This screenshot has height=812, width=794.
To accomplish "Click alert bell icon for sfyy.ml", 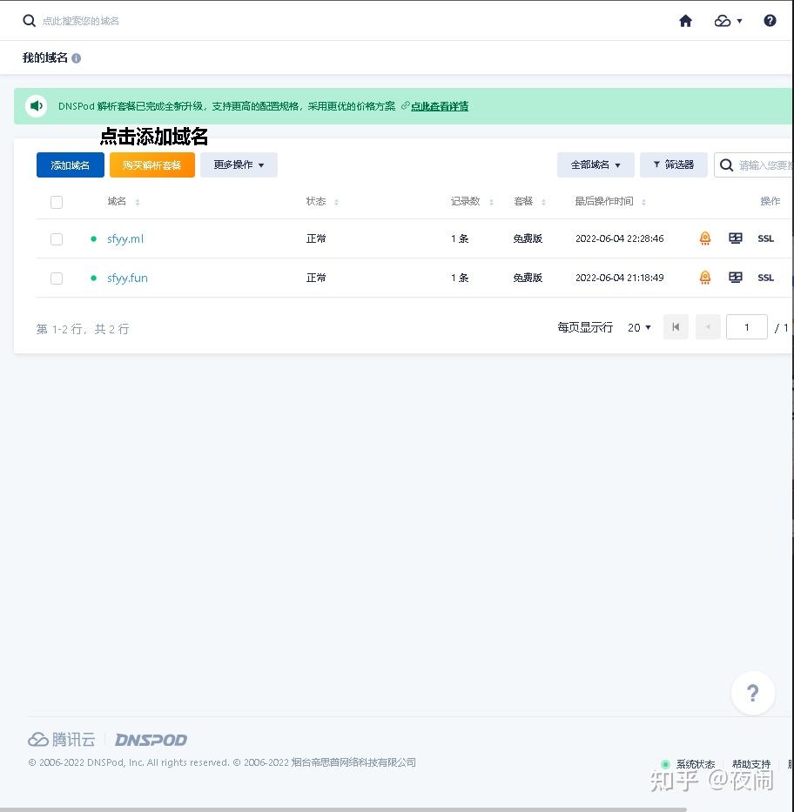I will pyautogui.click(x=705, y=238).
